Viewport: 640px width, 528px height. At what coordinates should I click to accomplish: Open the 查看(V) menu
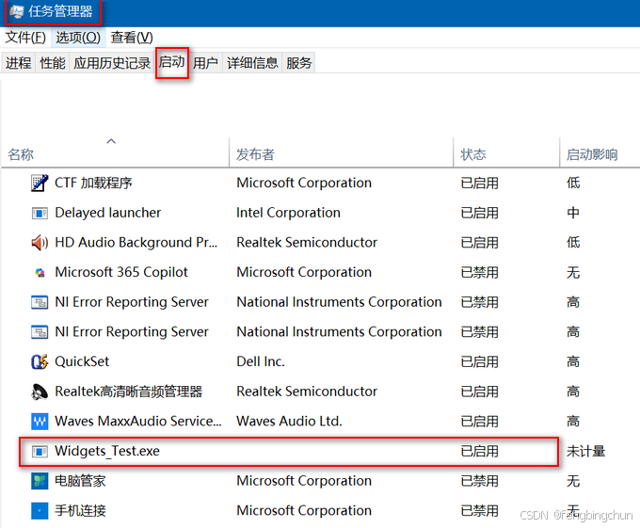point(132,38)
